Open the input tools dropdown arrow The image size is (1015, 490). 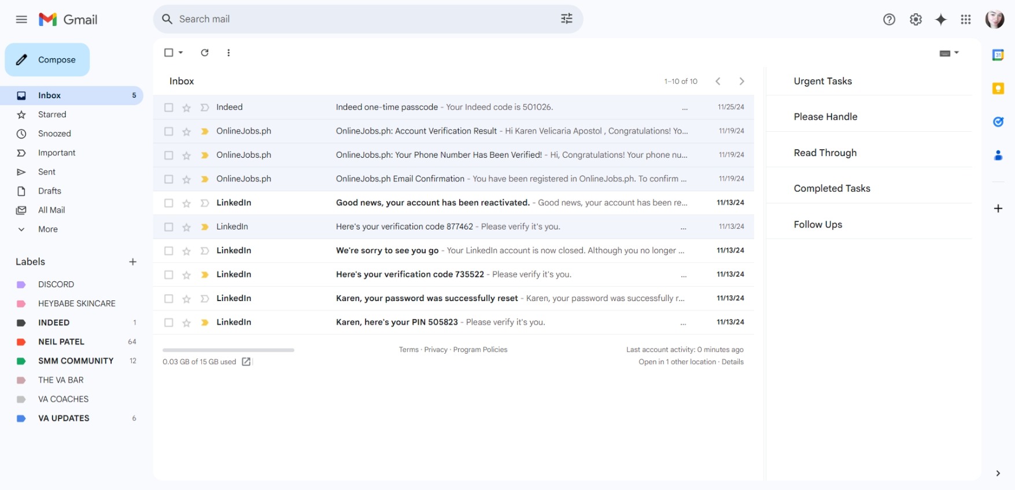pos(957,53)
